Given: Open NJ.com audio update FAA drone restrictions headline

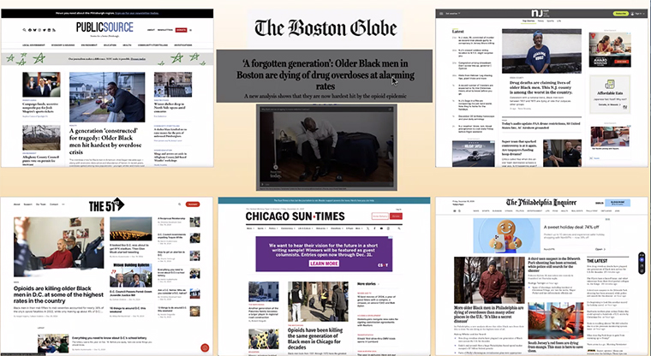Looking at the screenshot, I should point(541,125).
